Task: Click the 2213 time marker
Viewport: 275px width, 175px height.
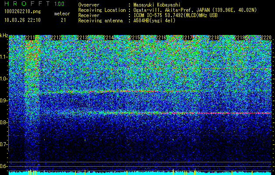Action: tap(82, 38)
